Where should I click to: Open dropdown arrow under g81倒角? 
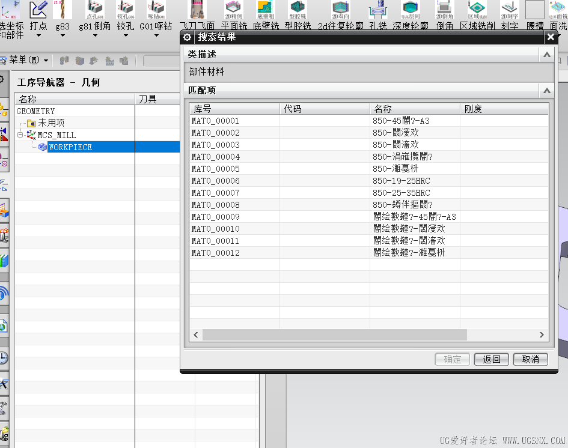click(x=95, y=35)
